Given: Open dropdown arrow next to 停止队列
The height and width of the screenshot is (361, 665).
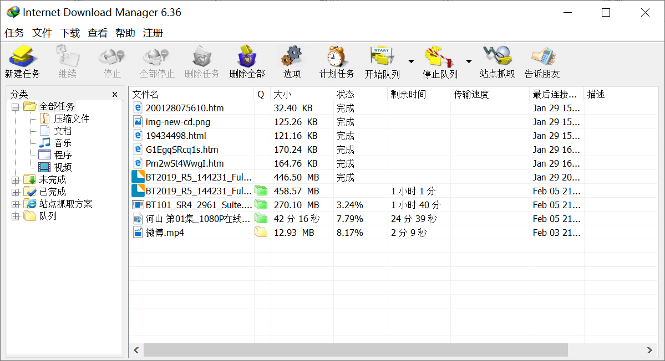Looking at the screenshot, I should [469, 61].
